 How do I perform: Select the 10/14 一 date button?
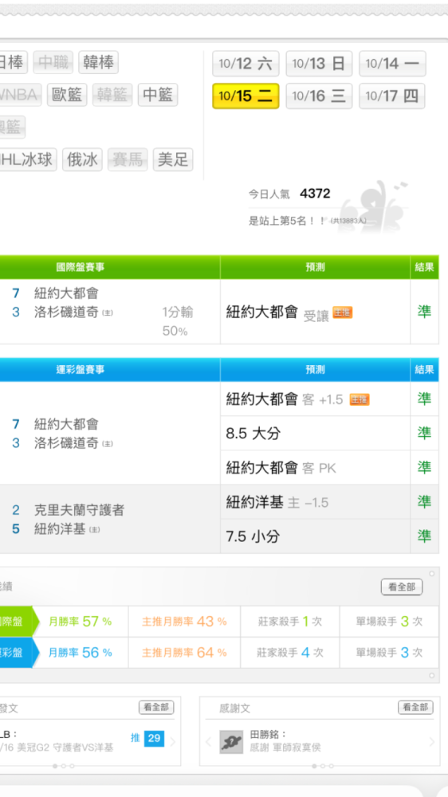pyautogui.click(x=392, y=64)
